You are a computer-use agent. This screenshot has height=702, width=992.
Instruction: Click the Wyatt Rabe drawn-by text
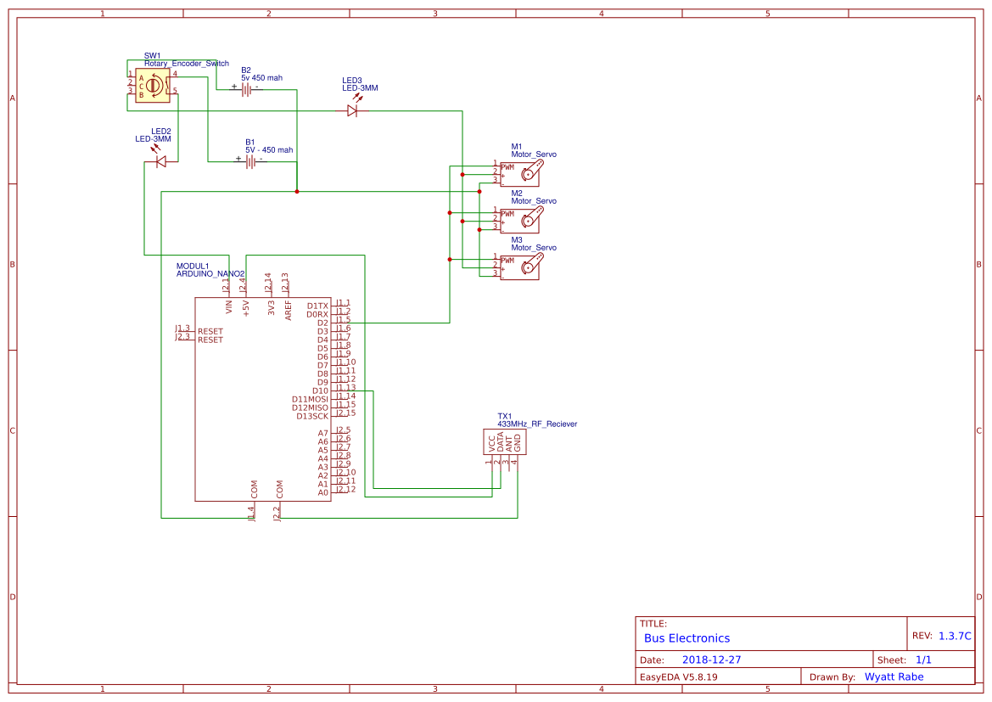pos(892,677)
